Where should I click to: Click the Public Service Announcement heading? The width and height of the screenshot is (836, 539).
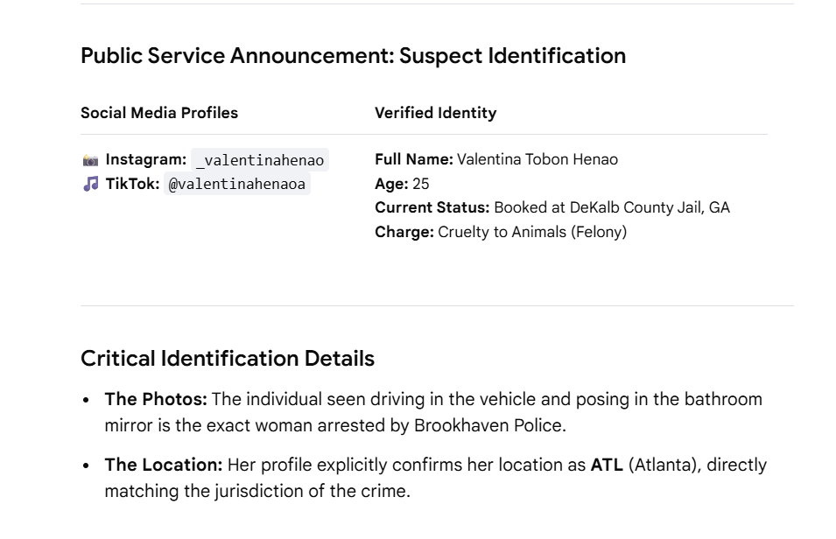[353, 56]
